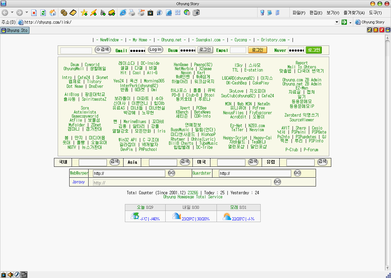
Task: Open the Jproxy link
Action: click(x=78, y=182)
